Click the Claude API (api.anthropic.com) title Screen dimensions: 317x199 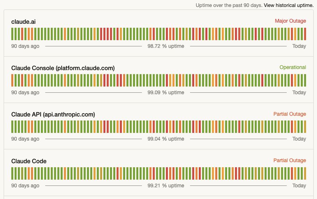point(53,114)
